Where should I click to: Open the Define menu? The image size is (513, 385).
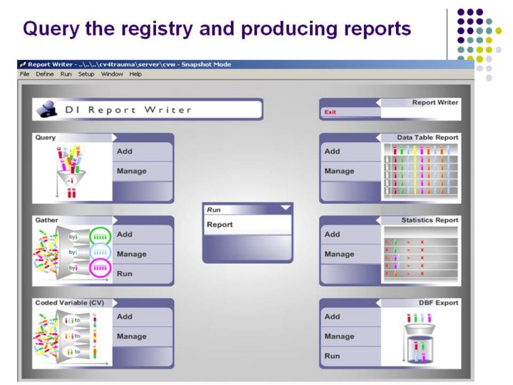point(44,74)
